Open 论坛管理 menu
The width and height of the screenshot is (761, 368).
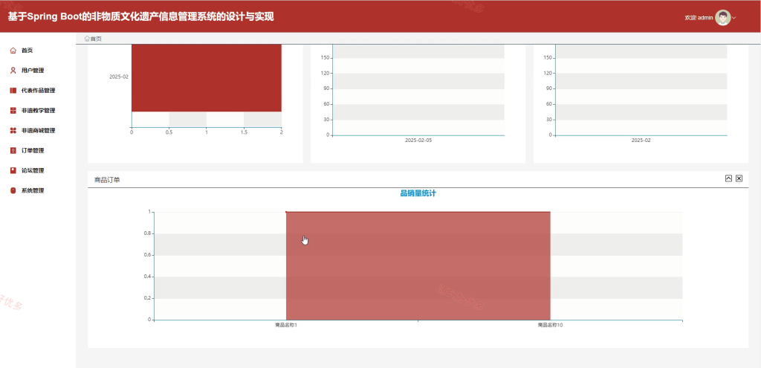pos(33,170)
